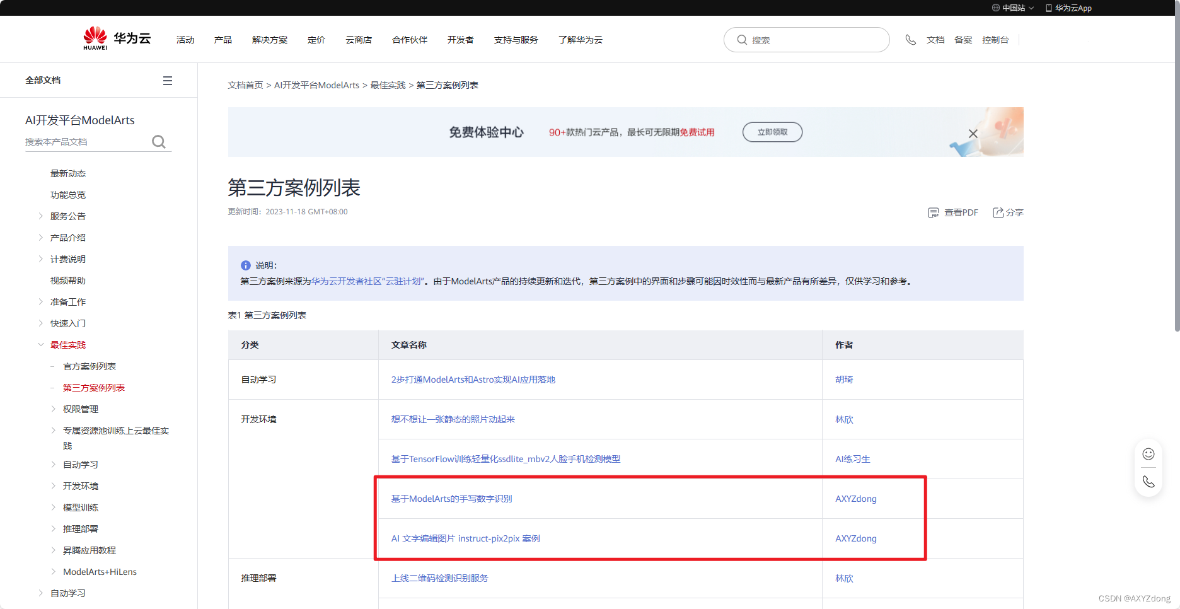Image resolution: width=1180 pixels, height=609 pixels.
Task: Open the 开发者 navigation item
Action: (x=461, y=40)
